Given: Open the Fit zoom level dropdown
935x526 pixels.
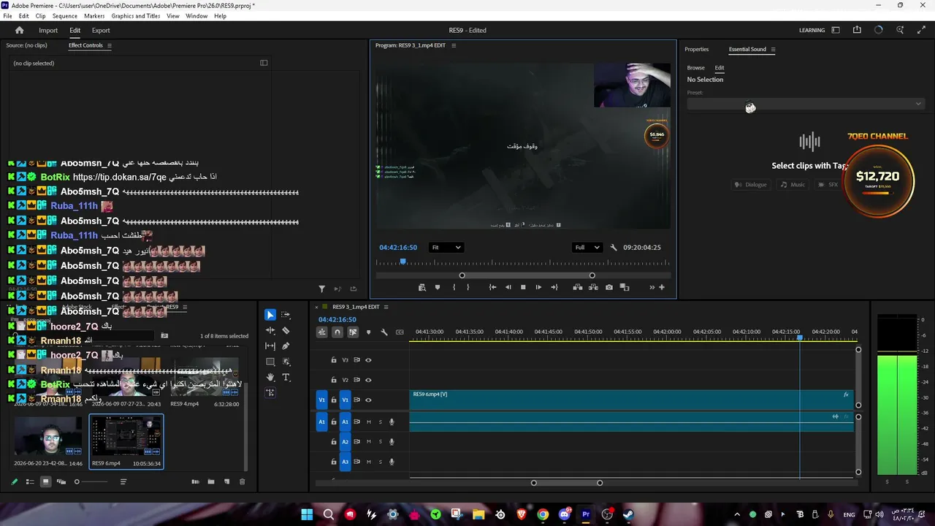Looking at the screenshot, I should coord(446,248).
